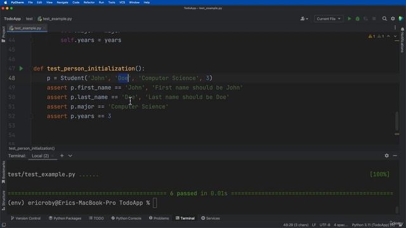The width and height of the screenshot is (406, 228).
Task: Open Search Everywhere magnifier icon
Action: click(384, 18)
